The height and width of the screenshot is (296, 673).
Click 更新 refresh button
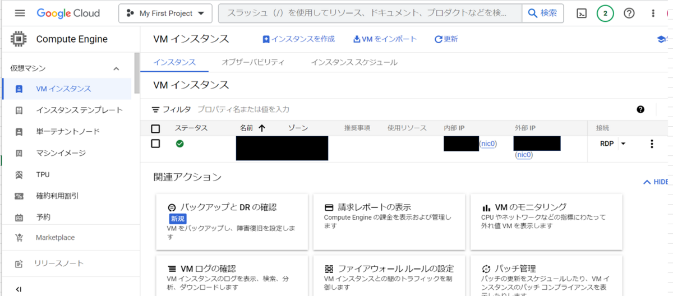pyautogui.click(x=446, y=39)
